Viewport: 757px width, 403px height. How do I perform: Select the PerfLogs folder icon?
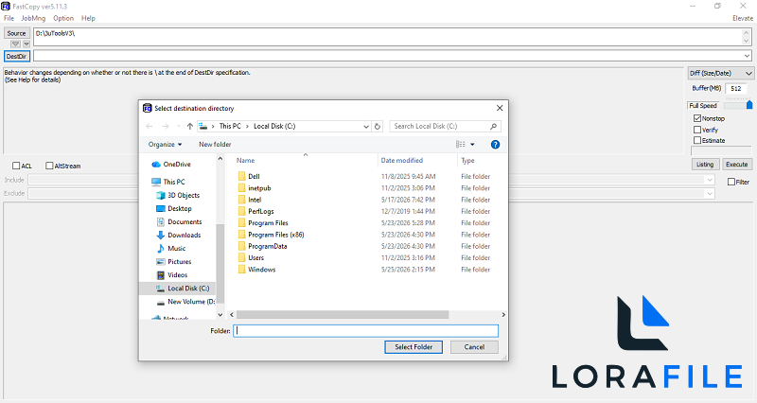[x=242, y=211]
